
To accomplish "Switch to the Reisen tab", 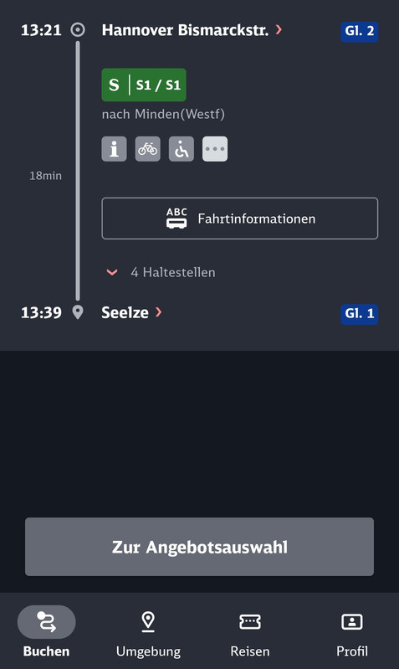I will (250, 632).
